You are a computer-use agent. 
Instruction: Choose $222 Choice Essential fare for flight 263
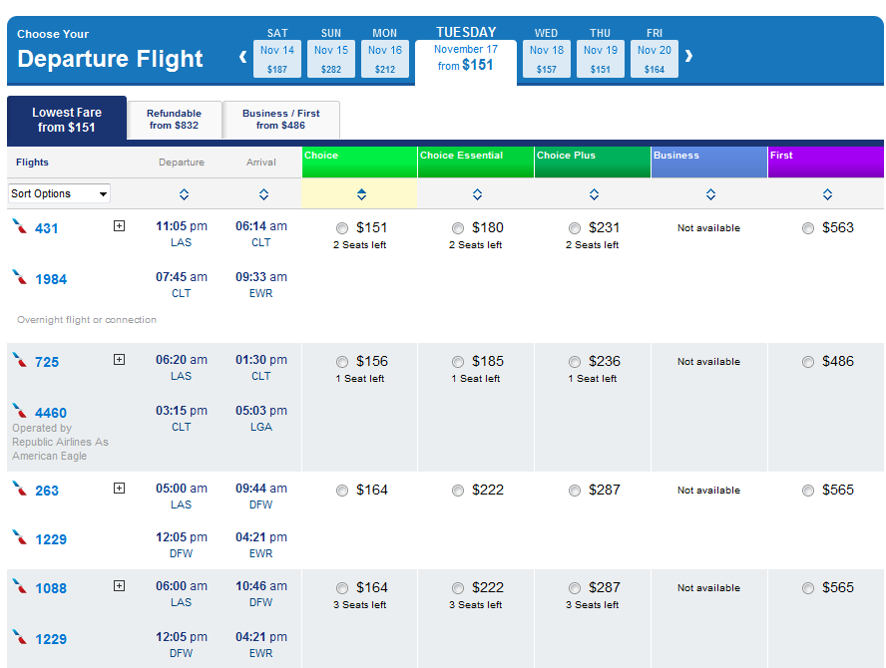458,491
